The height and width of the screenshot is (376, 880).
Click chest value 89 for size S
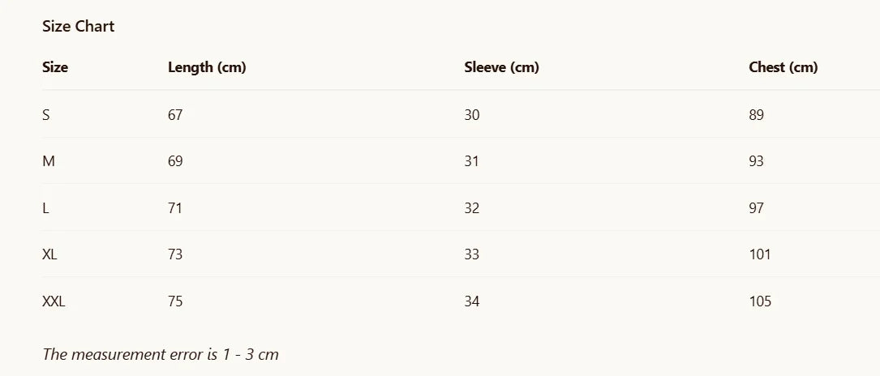tap(757, 115)
